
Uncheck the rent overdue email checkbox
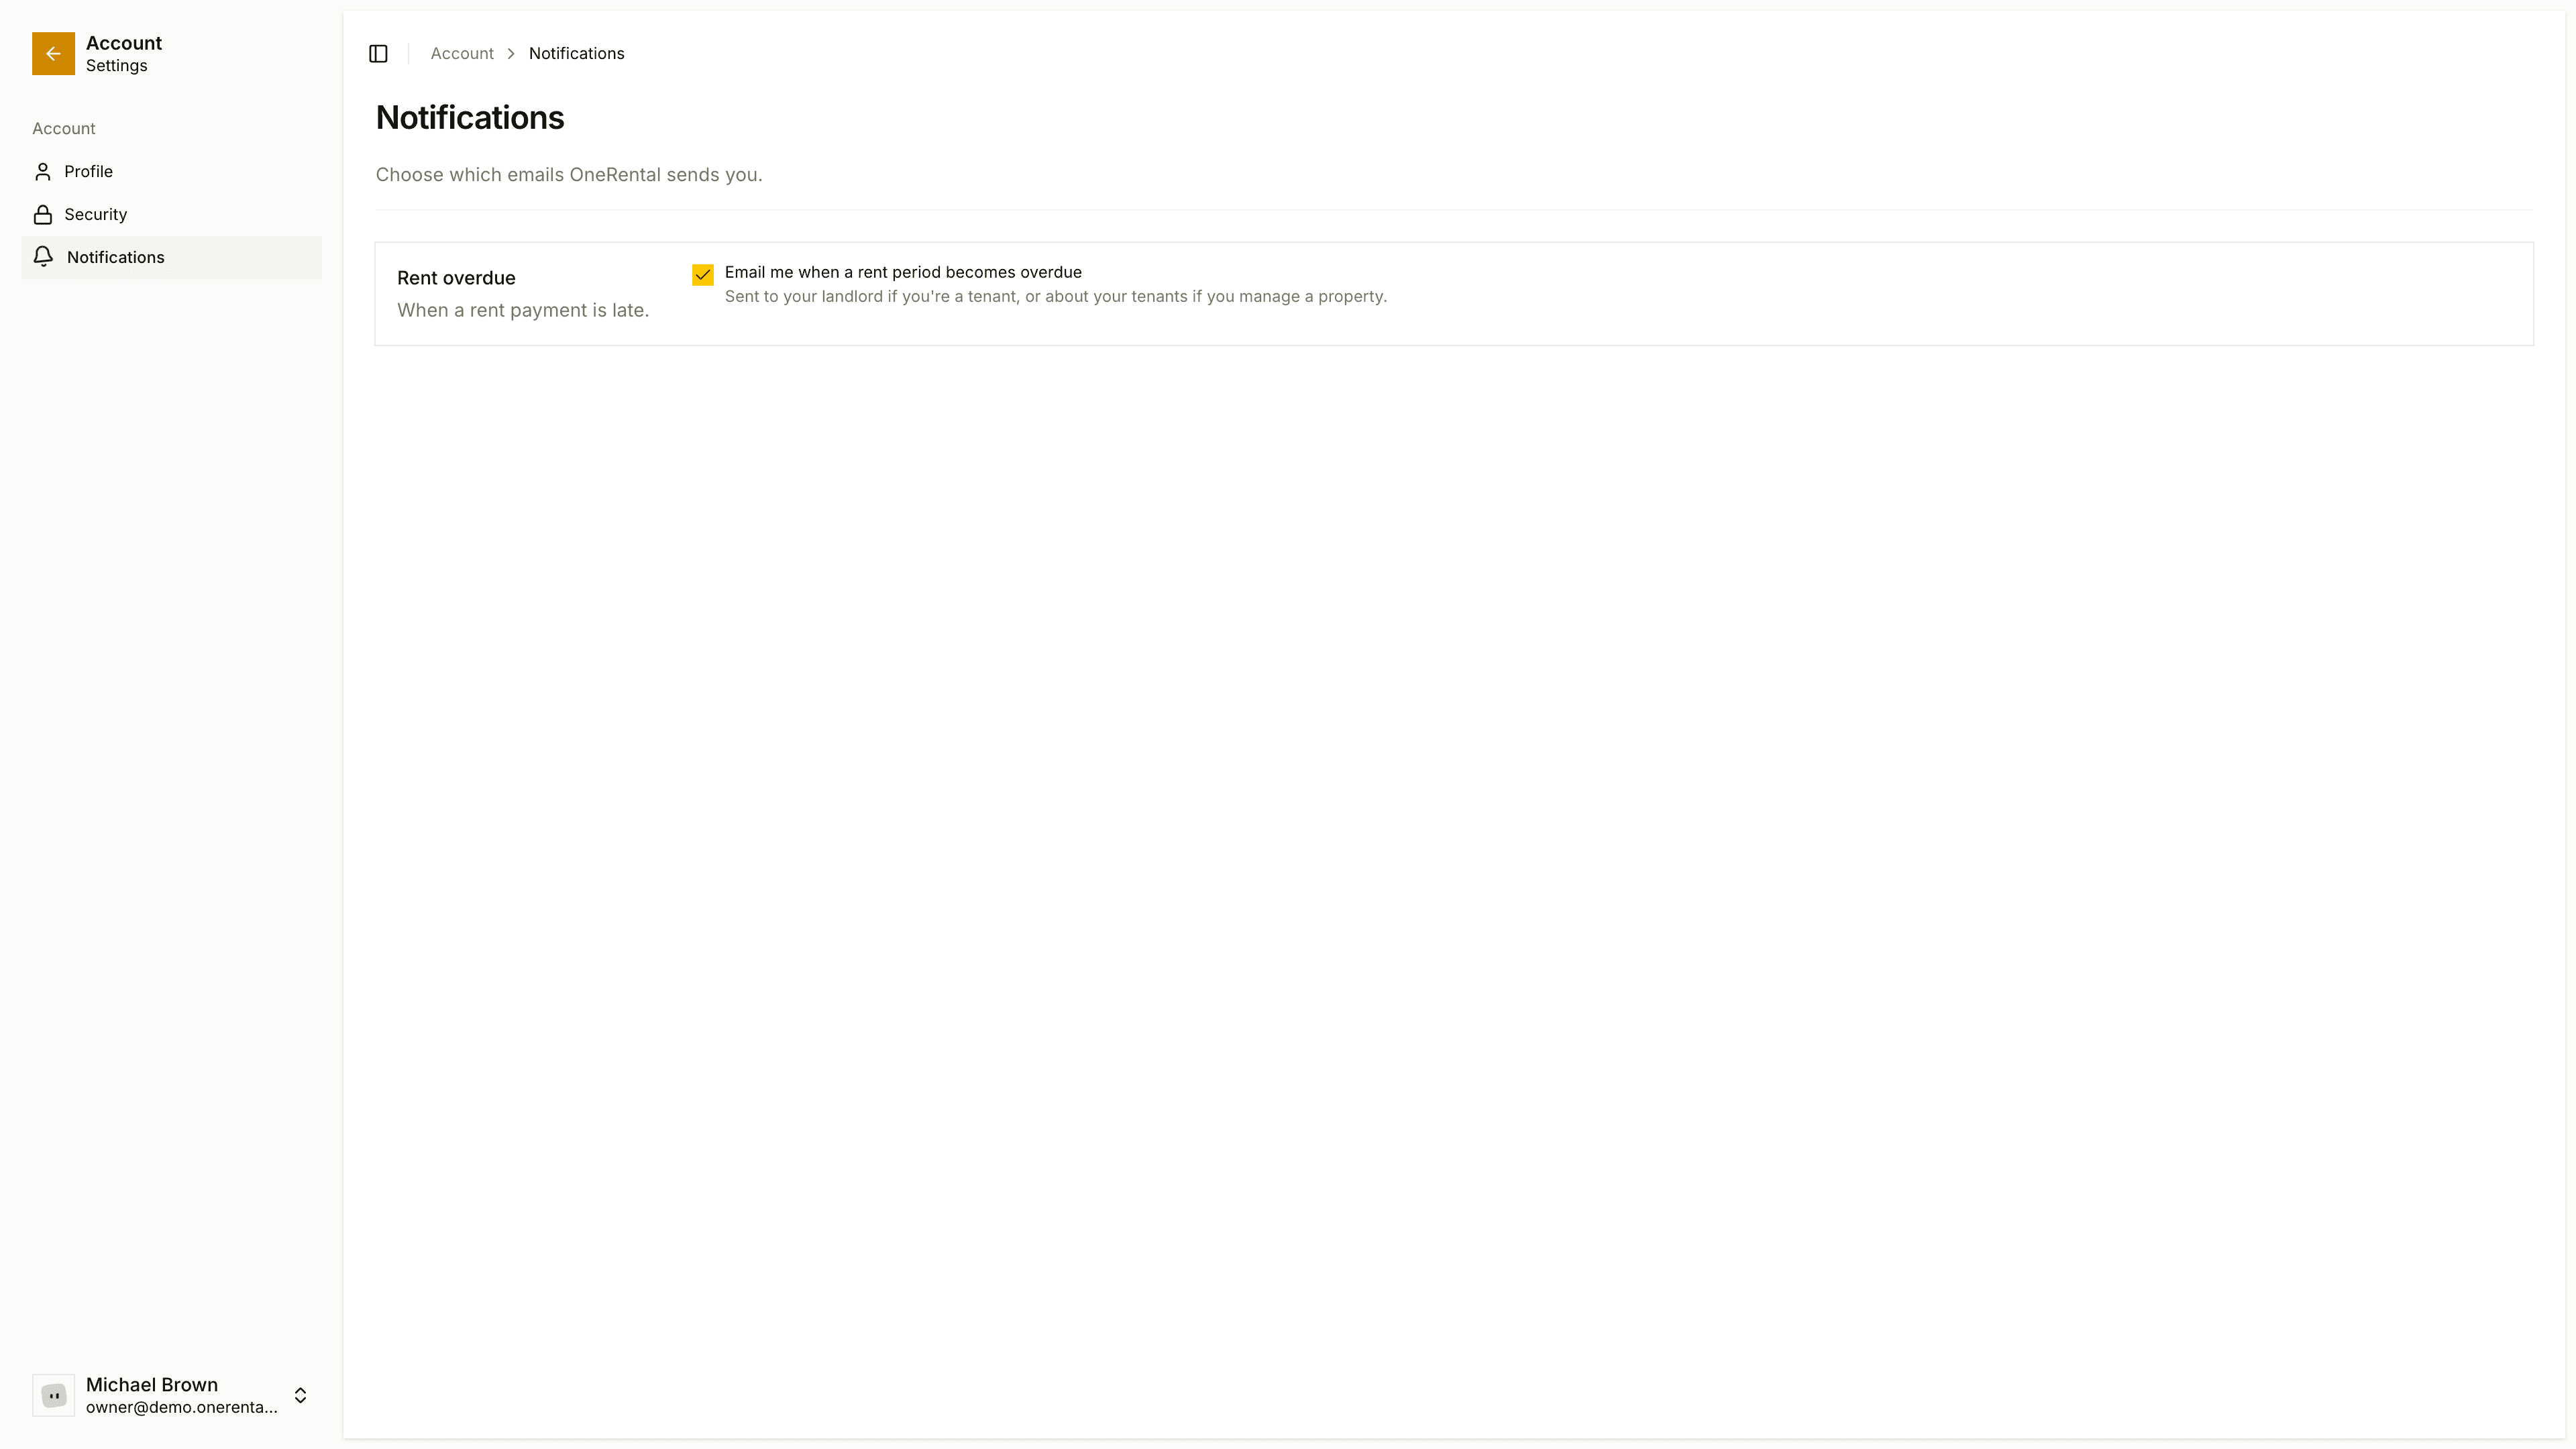point(703,275)
